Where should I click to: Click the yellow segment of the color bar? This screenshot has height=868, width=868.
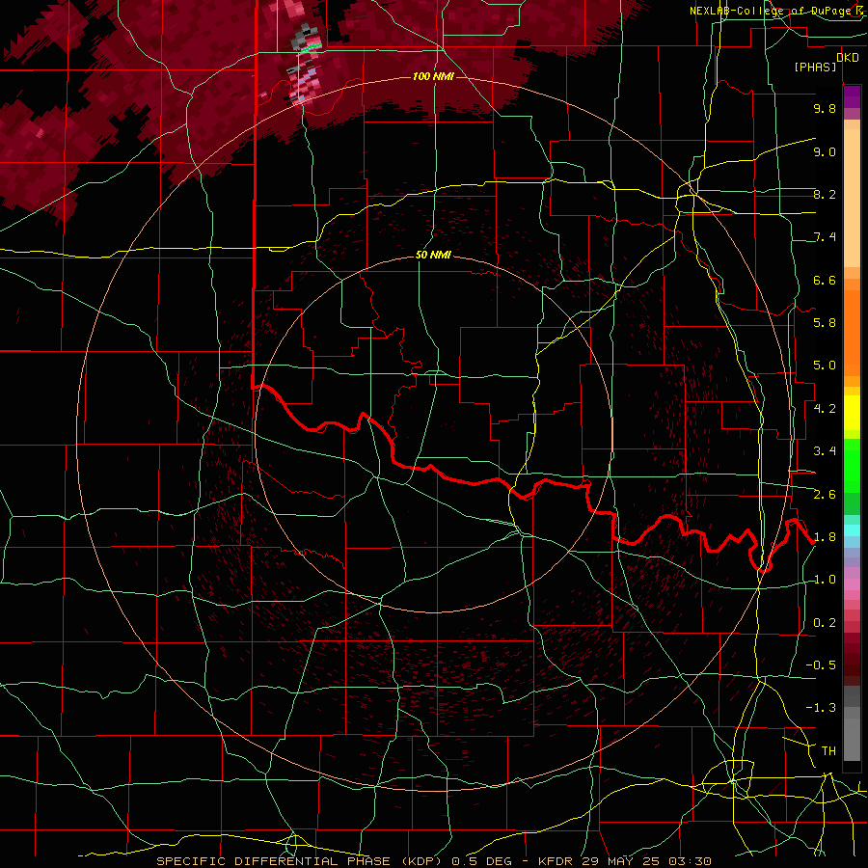pos(852,413)
